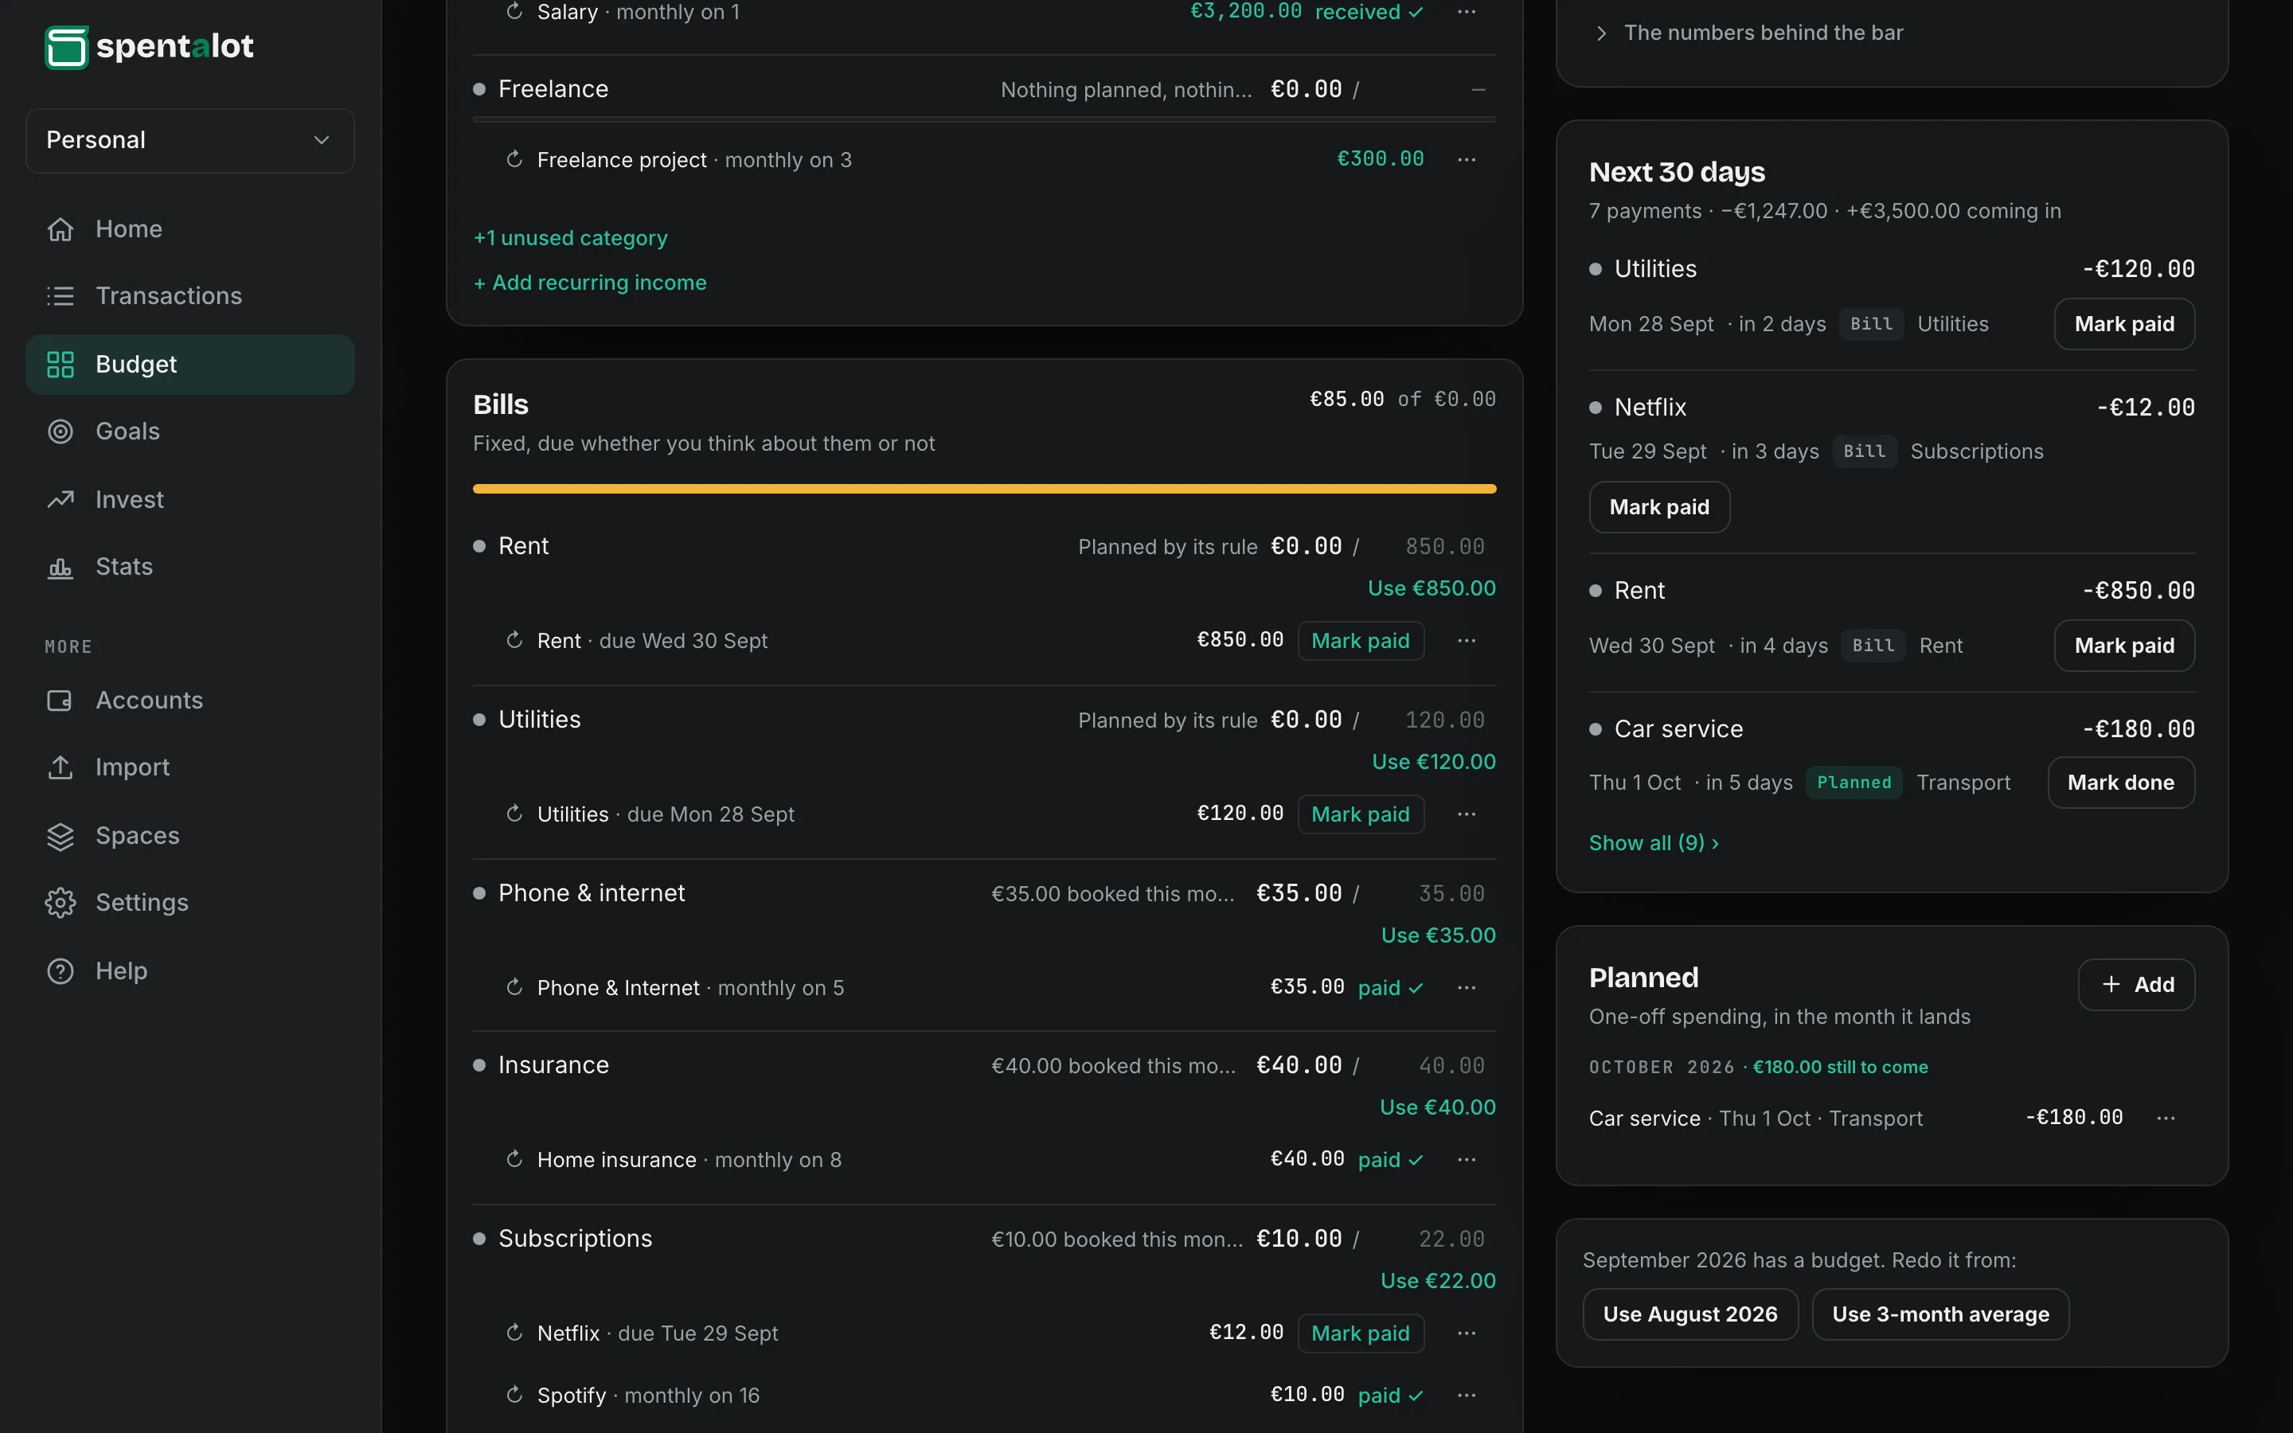
Task: Open more options for Car service planned item
Action: (2166, 1119)
